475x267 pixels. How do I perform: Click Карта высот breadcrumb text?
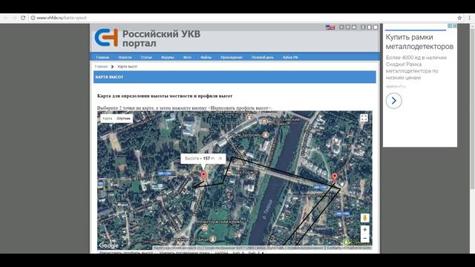pos(128,67)
